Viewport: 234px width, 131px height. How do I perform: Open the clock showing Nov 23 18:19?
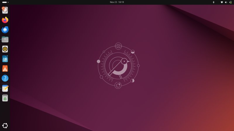[117, 2]
